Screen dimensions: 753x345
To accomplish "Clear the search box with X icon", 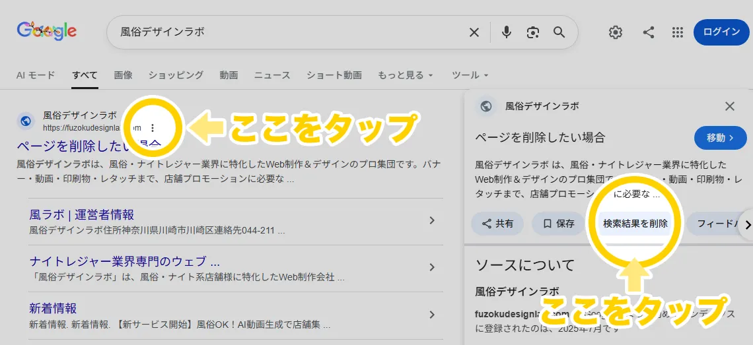I will pos(474,32).
